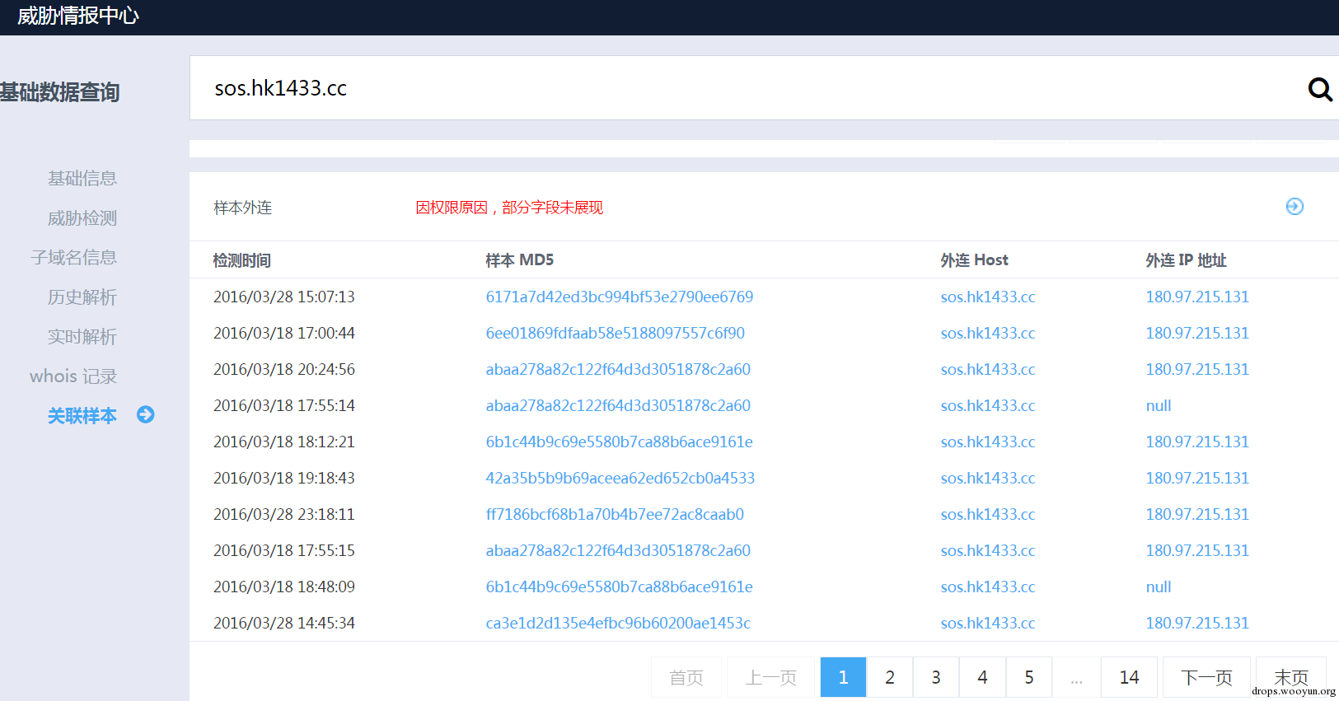The image size is (1339, 701).
Task: Select 威胁检测 sidebar item
Action: [82, 217]
